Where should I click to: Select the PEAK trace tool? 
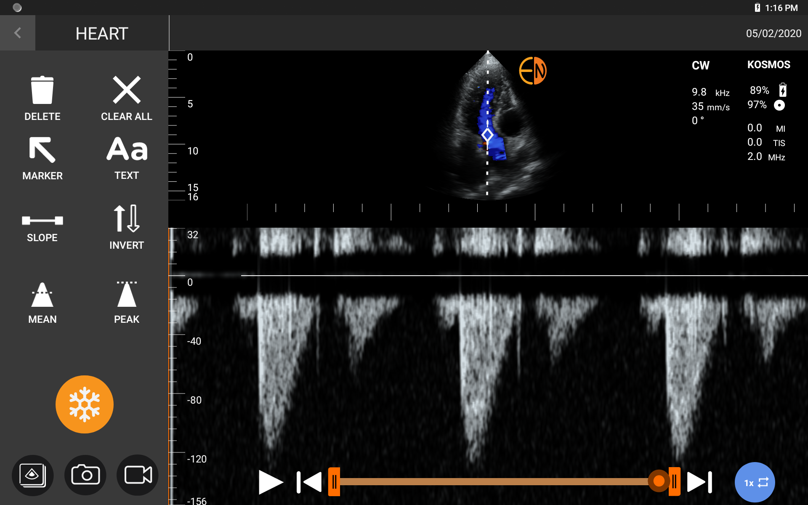127,295
